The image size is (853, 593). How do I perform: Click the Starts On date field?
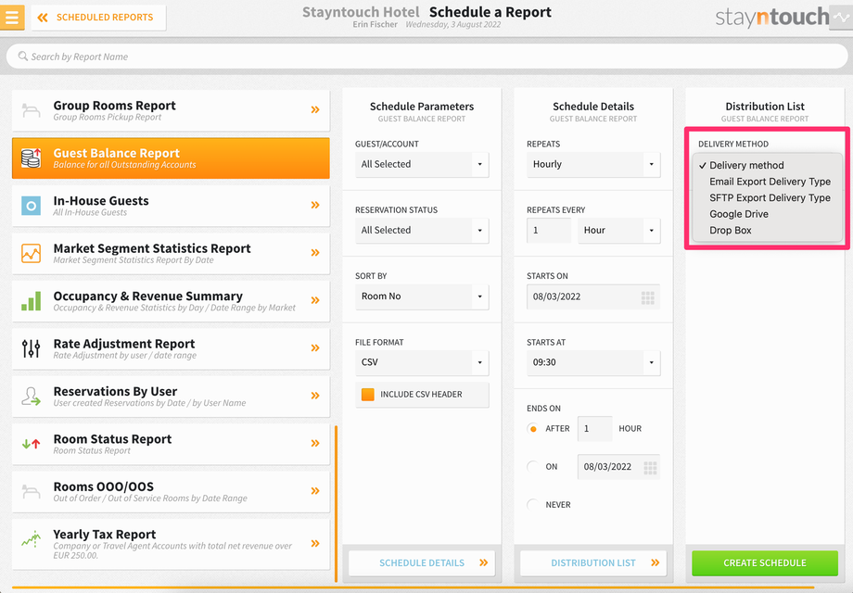593,296
